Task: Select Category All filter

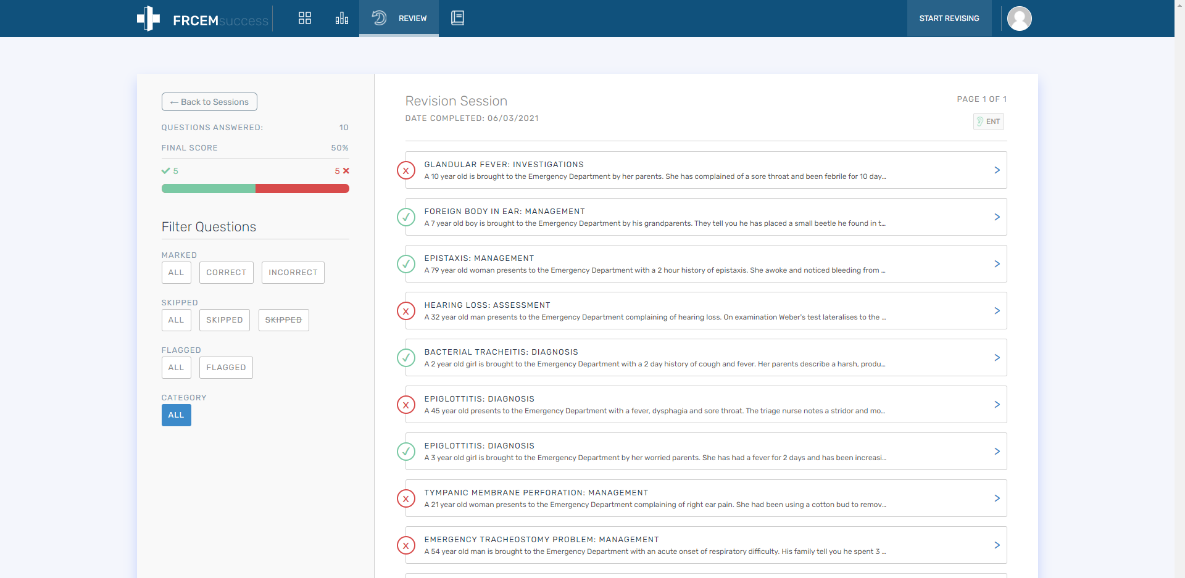Action: [x=177, y=415]
